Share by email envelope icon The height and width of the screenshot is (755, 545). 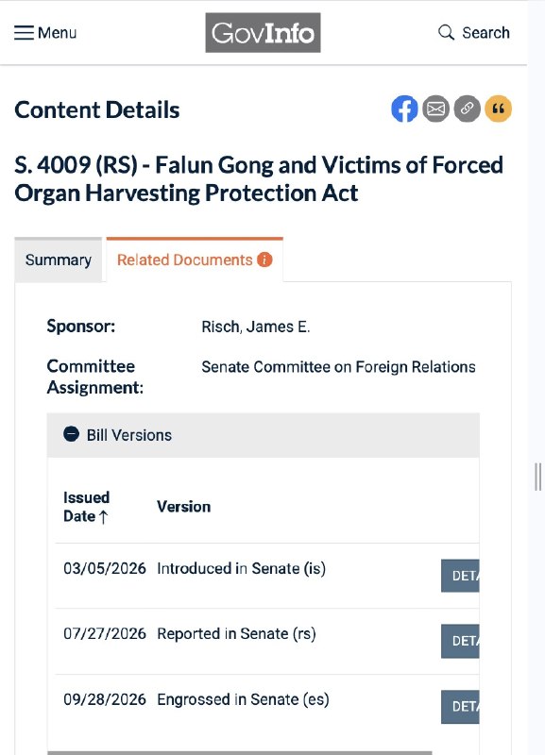[x=436, y=109]
